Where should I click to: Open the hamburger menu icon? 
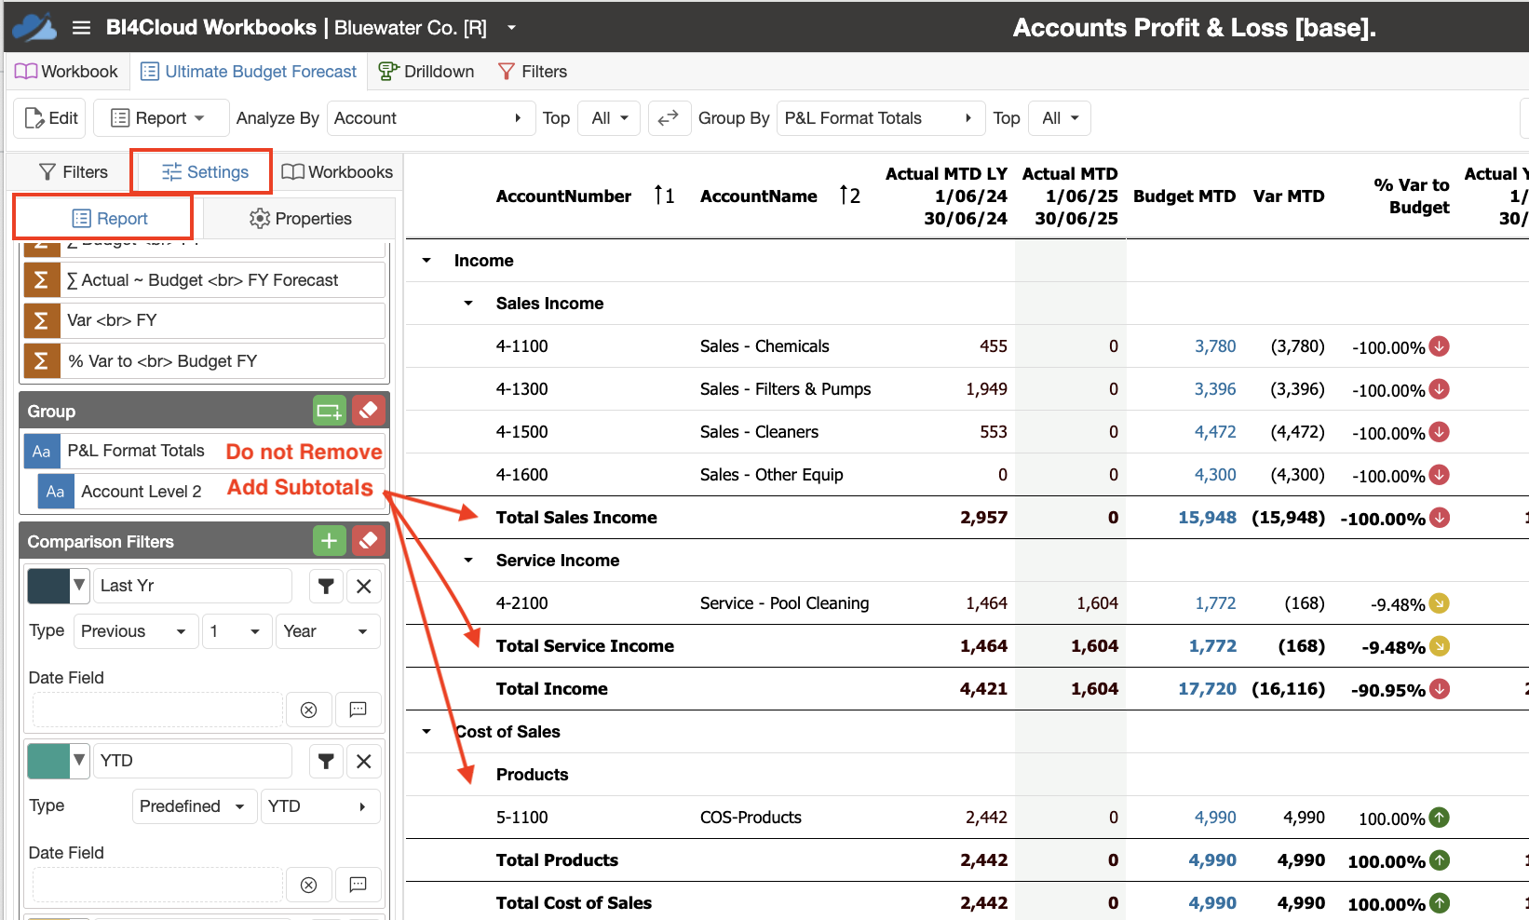[81, 28]
